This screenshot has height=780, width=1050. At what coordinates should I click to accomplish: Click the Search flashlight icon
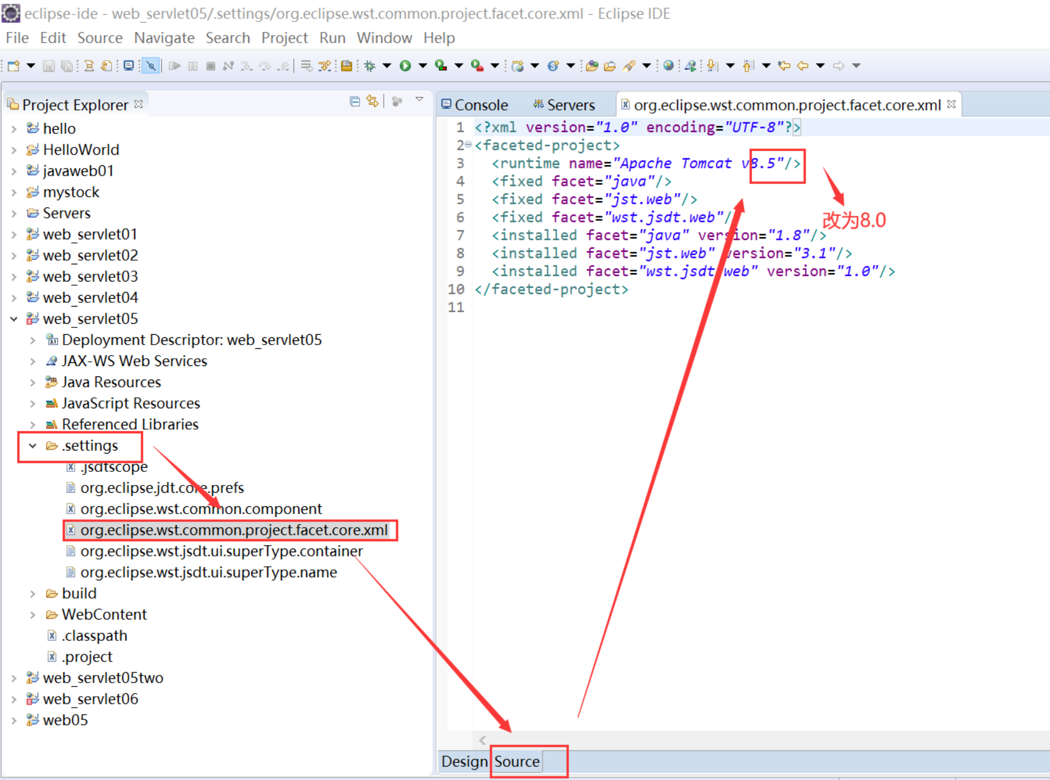pyautogui.click(x=629, y=66)
